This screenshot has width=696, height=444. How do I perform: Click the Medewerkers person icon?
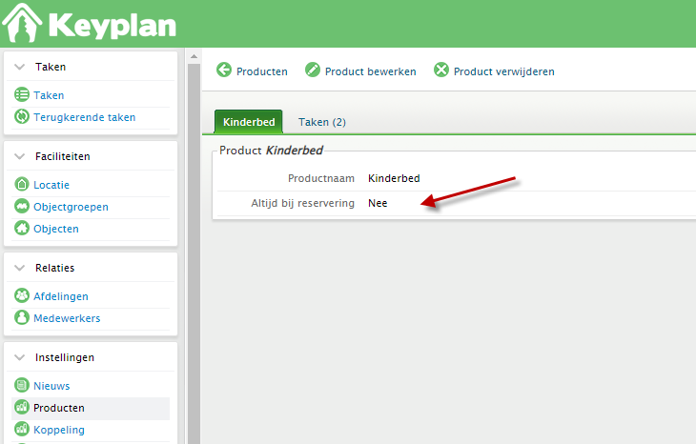click(x=22, y=317)
